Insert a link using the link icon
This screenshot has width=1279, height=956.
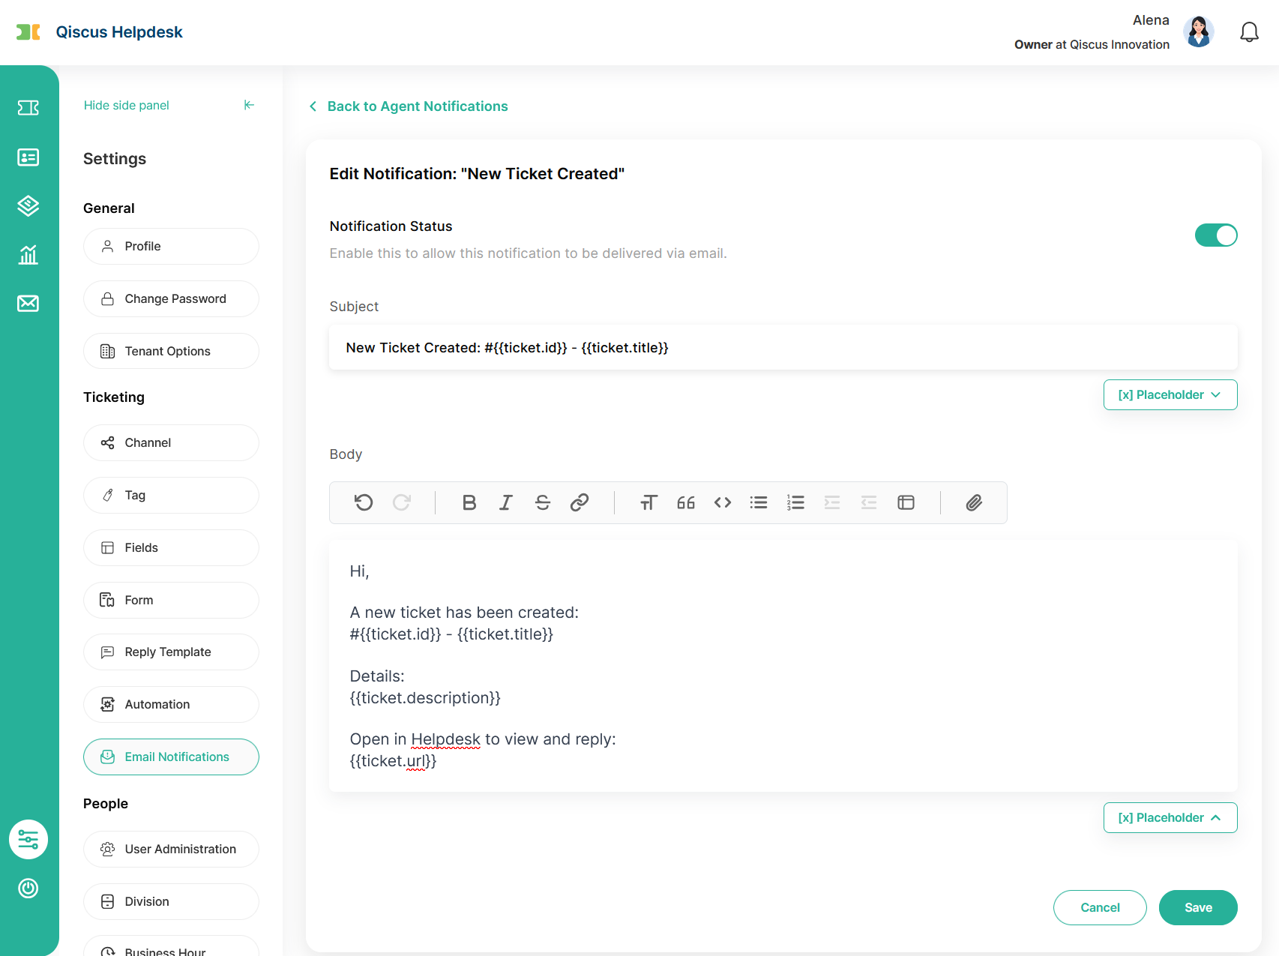[x=580, y=502]
